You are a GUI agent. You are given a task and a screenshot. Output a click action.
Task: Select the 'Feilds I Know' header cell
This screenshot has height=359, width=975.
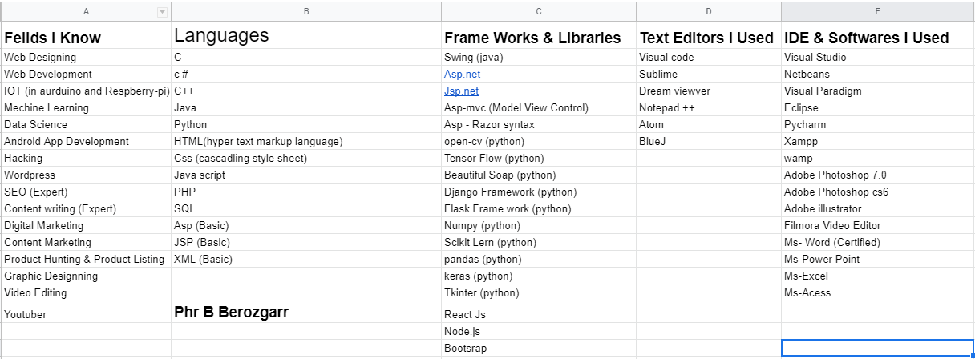[86, 35]
